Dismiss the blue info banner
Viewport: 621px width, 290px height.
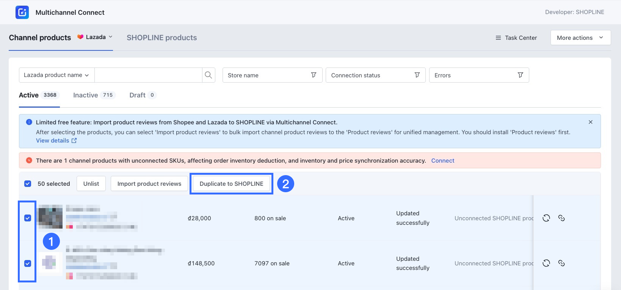tap(590, 122)
